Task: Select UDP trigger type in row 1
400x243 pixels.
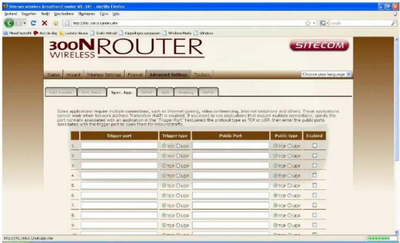Action: [x=178, y=146]
